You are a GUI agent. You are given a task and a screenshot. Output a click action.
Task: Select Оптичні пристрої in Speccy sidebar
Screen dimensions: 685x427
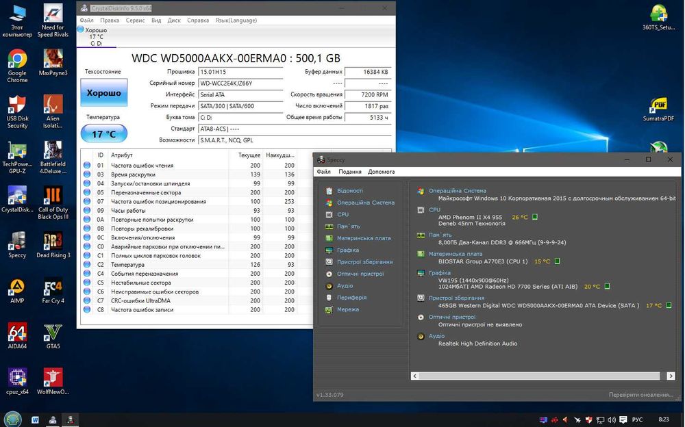point(360,274)
